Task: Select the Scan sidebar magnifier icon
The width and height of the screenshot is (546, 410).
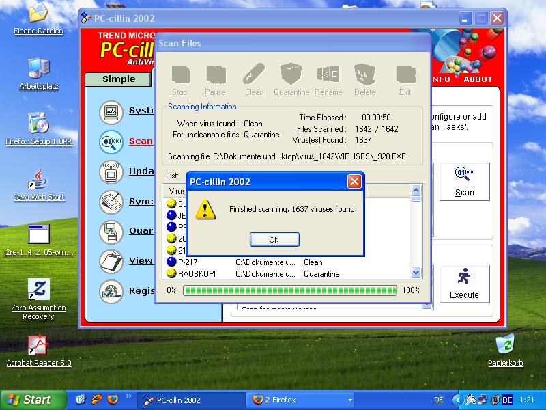Action: 111,141
